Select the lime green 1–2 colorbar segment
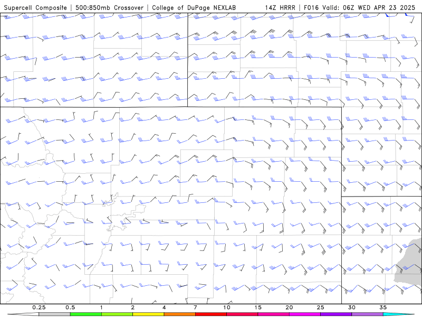 (117, 314)
